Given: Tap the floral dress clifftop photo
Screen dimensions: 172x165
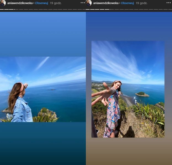Looking at the screenshot, I should pos(128,89).
